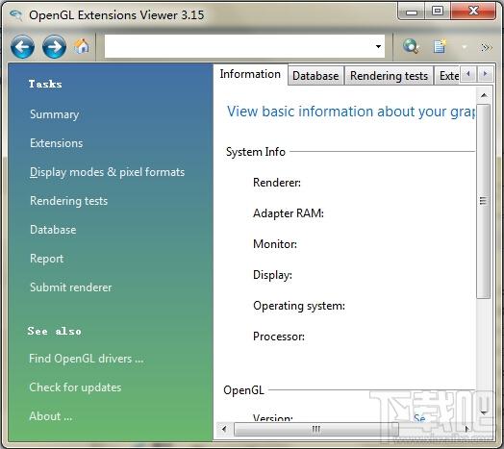Switch to the Information tab

point(250,74)
